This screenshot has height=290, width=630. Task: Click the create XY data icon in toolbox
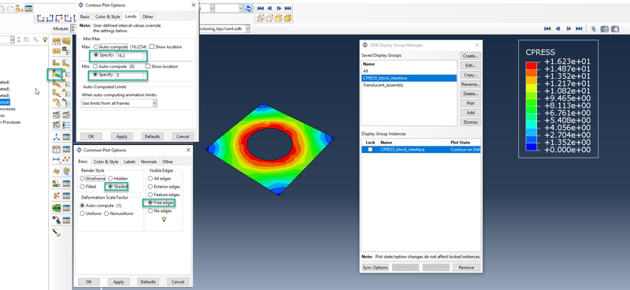coord(56,149)
